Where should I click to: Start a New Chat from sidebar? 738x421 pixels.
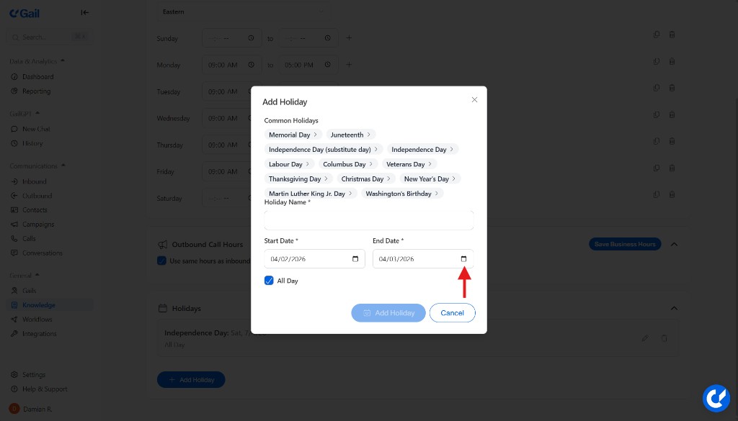pos(36,129)
